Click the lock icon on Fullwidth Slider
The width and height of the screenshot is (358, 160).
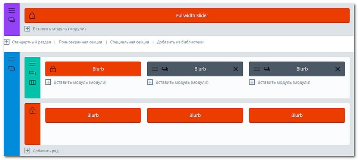tap(32, 16)
